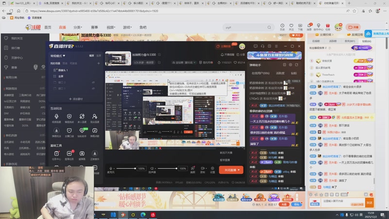Open the headset support icon in title bar

point(263,46)
